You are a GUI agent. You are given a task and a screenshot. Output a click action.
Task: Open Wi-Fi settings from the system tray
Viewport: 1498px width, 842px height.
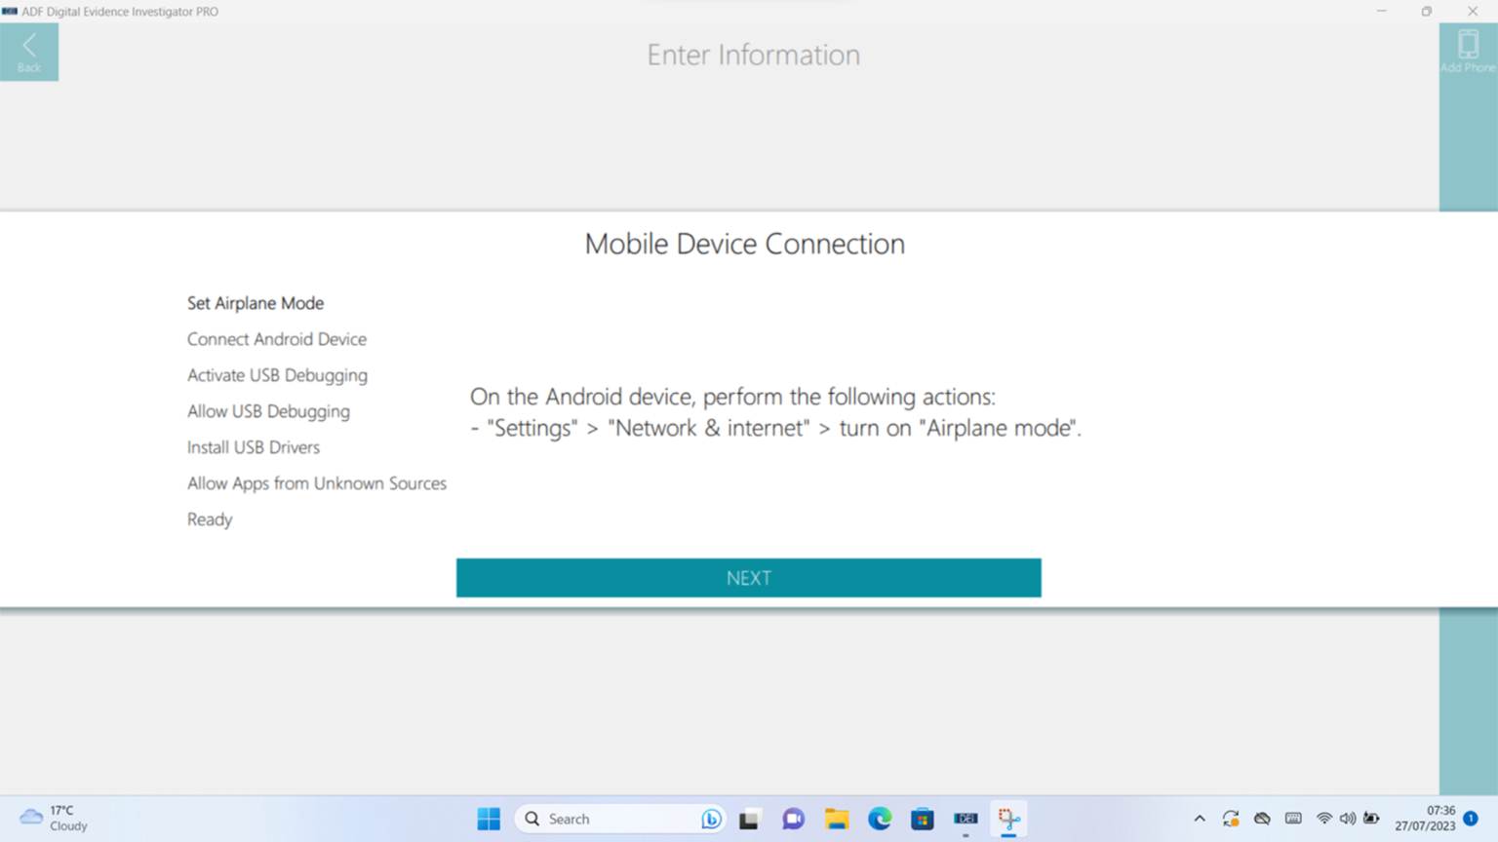coord(1323,819)
